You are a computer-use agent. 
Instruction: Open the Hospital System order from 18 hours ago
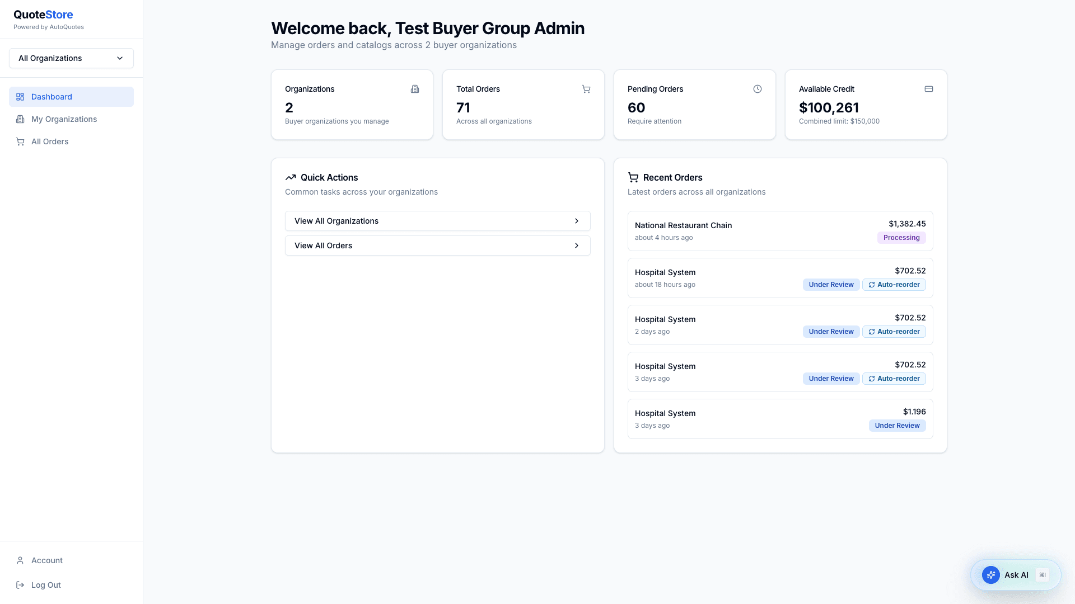[x=780, y=278]
